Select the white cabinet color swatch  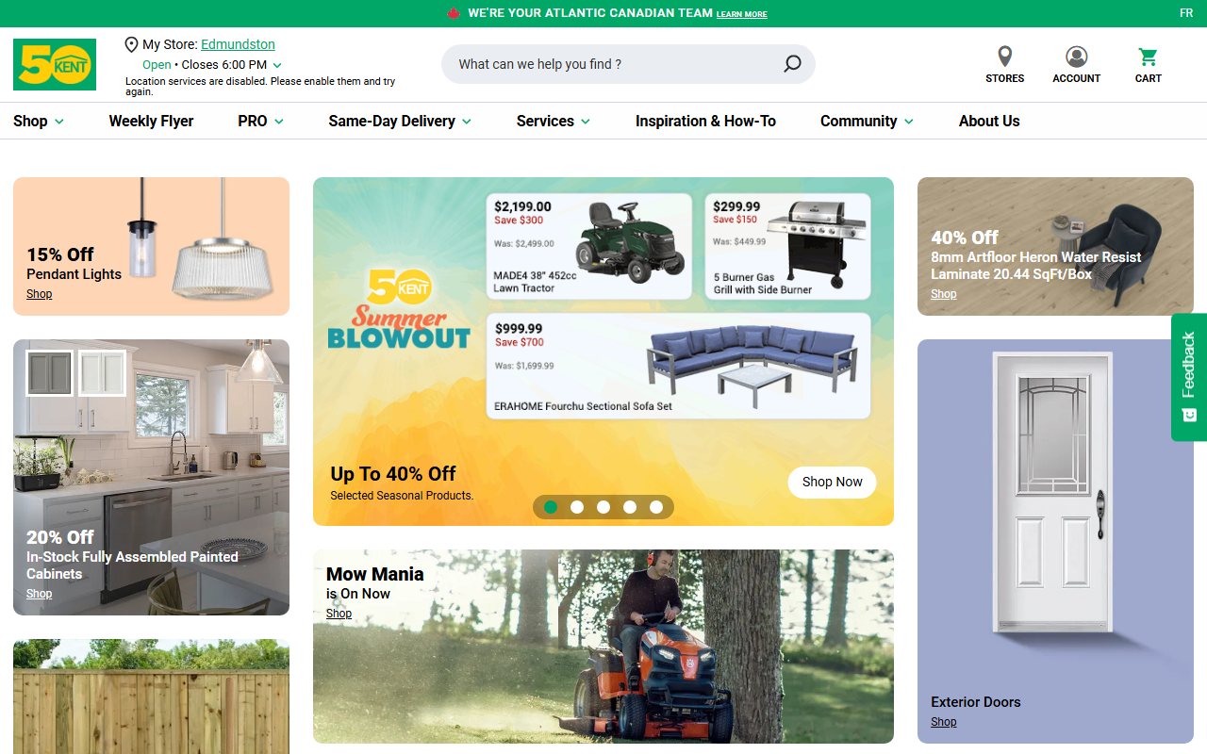[102, 373]
